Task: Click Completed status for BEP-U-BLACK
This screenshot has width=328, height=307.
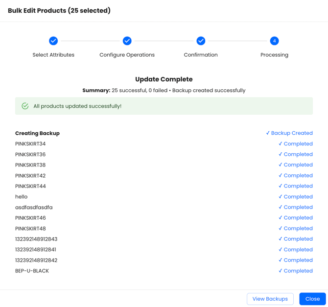Action: coord(296,271)
